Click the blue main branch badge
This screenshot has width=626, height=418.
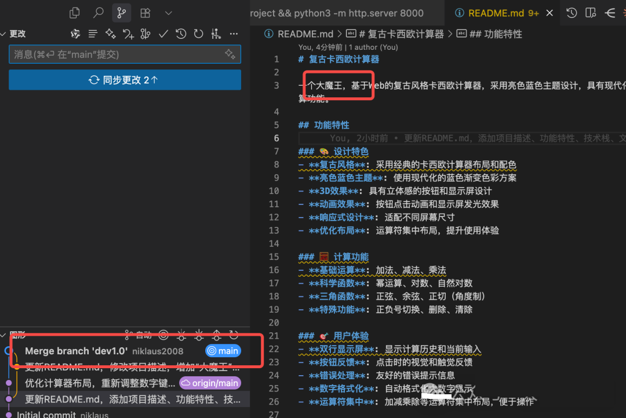(223, 351)
